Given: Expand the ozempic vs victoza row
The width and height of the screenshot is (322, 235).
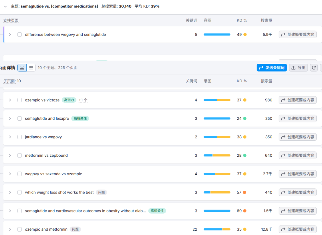Looking at the screenshot, I should point(10,100).
